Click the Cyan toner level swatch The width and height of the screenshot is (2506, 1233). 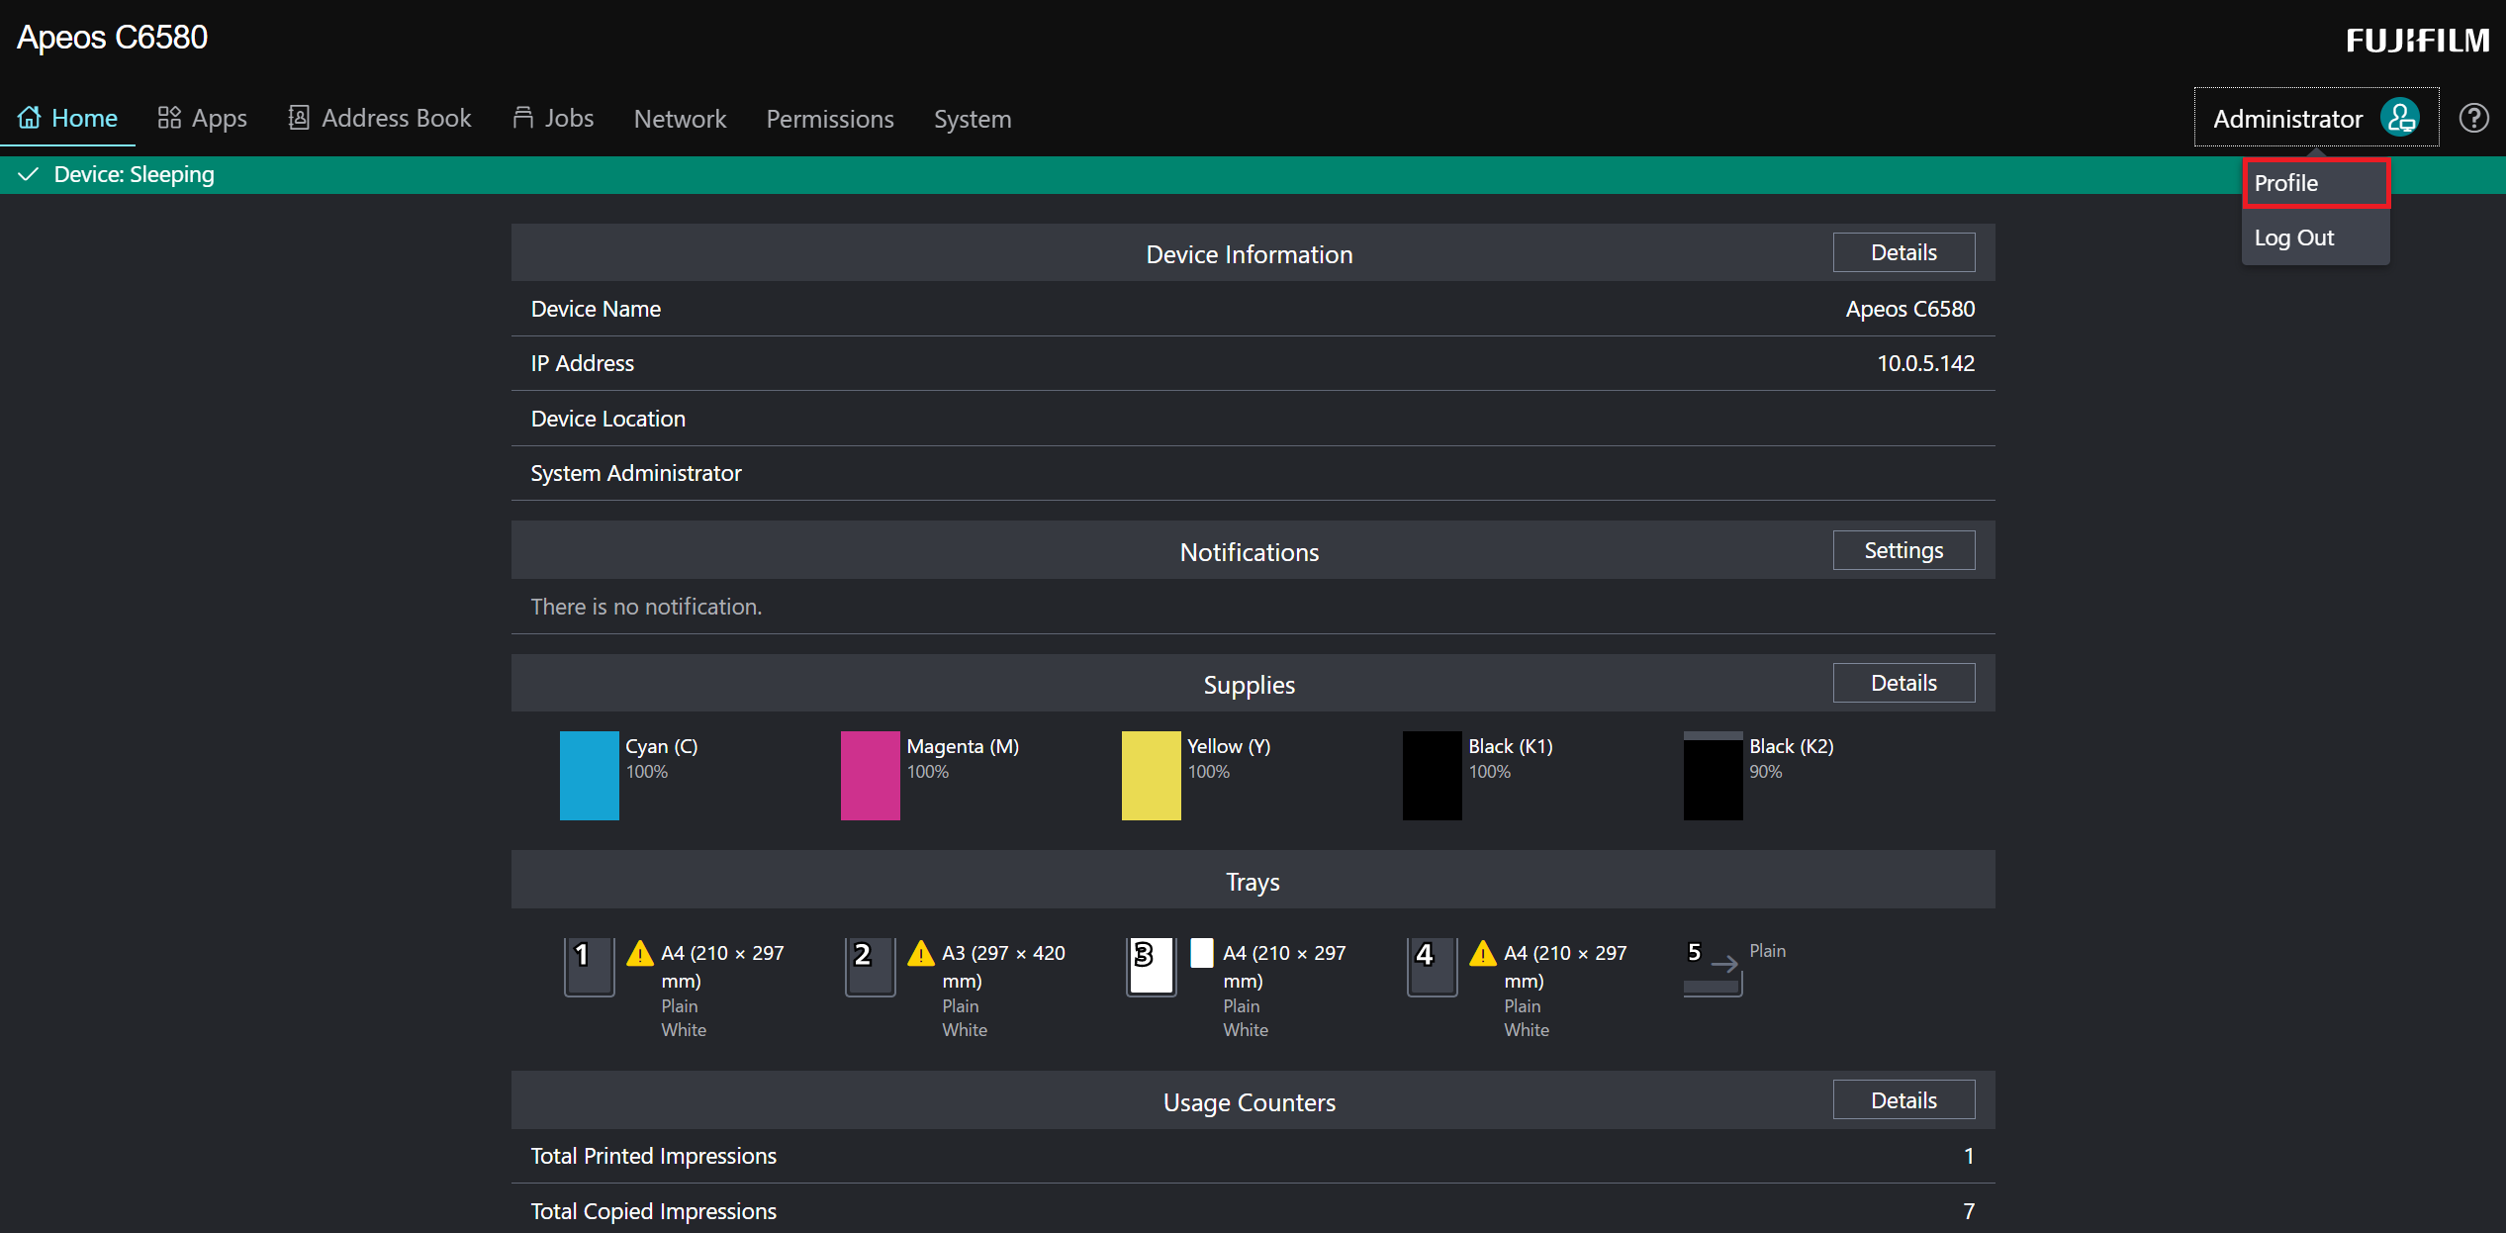589,775
